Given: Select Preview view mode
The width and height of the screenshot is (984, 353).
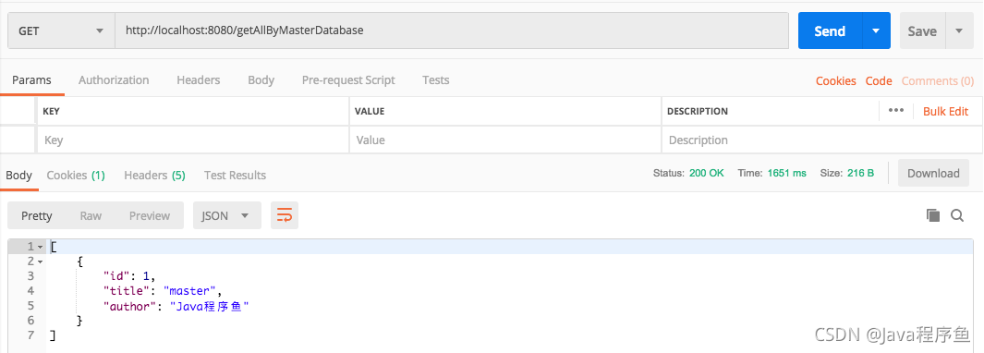Looking at the screenshot, I should click(x=150, y=215).
